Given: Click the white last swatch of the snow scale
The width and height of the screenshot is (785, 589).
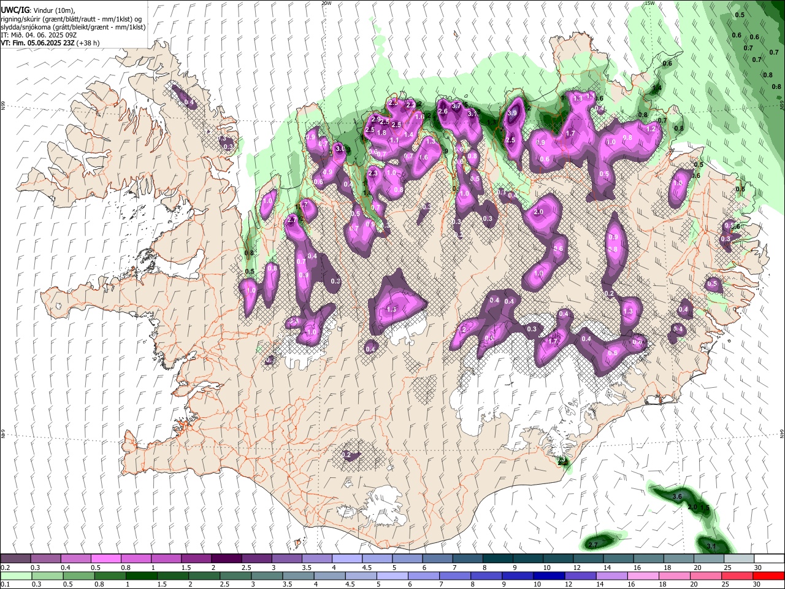Looking at the screenshot, I should click(x=769, y=559).
